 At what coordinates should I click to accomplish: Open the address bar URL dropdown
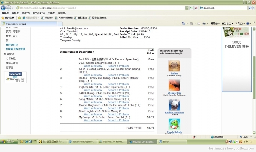point(187,8)
